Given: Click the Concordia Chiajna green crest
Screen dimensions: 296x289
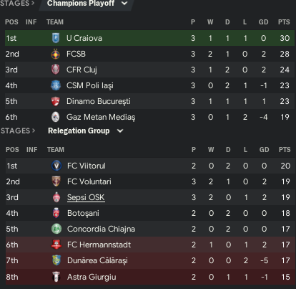Looking at the screenshot, I should pos(56,229).
